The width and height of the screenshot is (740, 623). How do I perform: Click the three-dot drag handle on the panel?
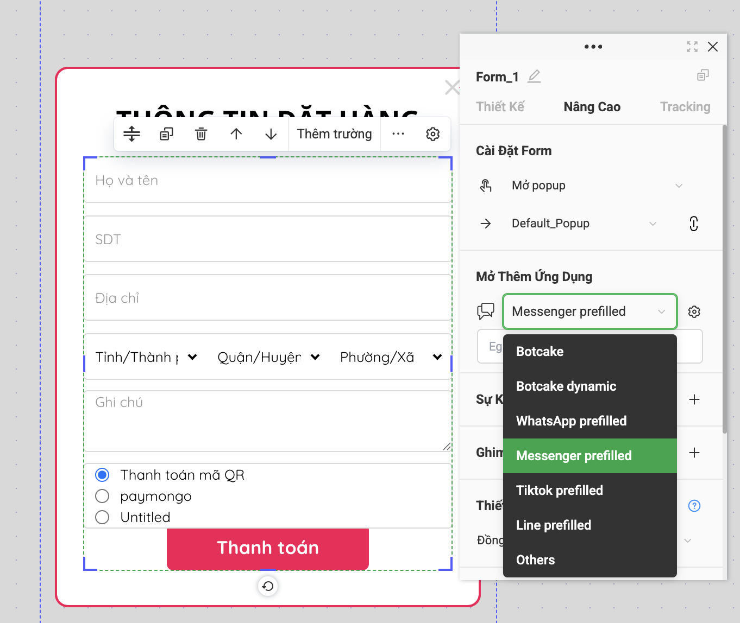pyautogui.click(x=593, y=47)
